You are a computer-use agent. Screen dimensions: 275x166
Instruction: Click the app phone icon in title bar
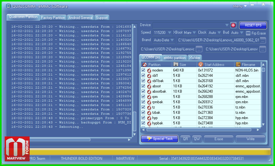[x=8, y=6]
